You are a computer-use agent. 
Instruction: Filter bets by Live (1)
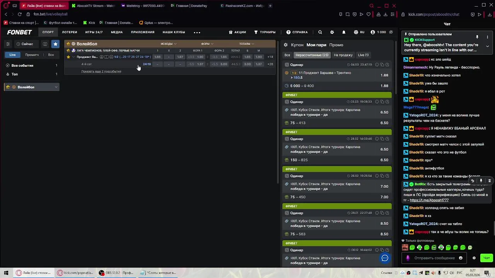[x=363, y=55]
